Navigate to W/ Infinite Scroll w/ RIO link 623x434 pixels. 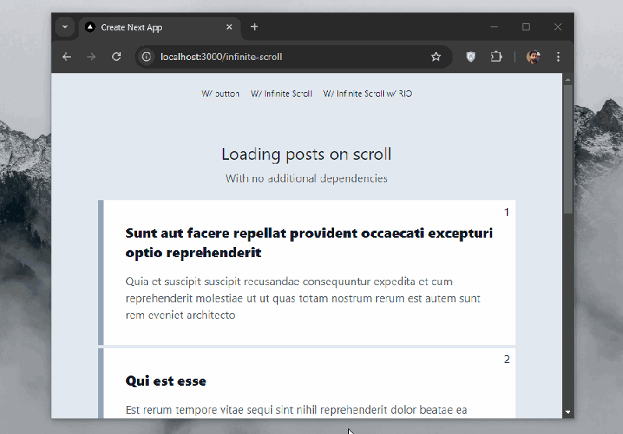click(x=368, y=94)
